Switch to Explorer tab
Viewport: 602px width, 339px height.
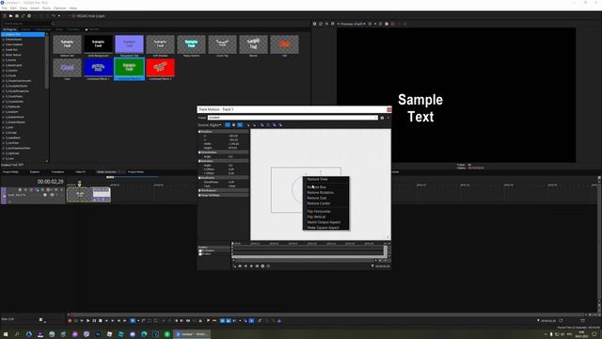35,171
